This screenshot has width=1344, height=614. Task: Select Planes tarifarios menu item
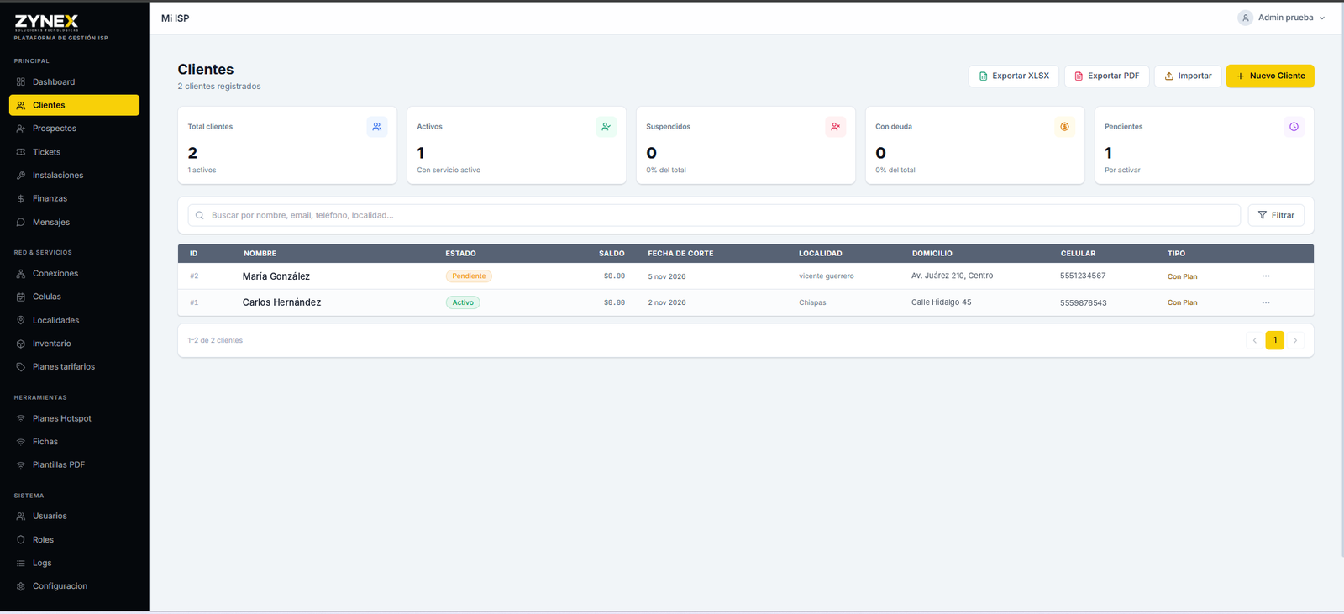click(x=74, y=367)
